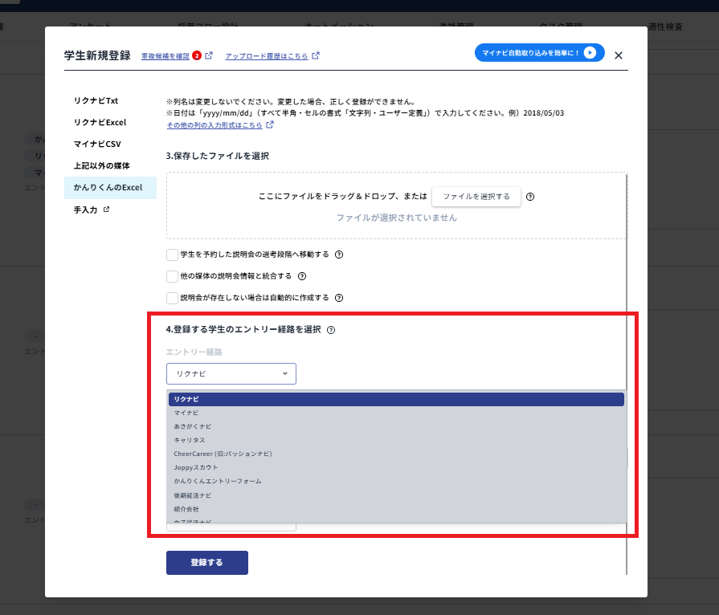
Task: Select マイナビ from the entry route list
Action: tap(185, 412)
